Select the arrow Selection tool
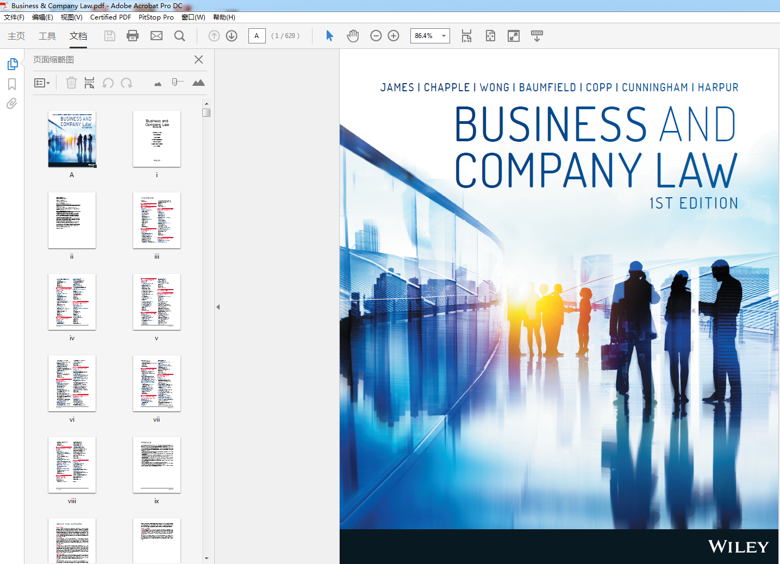This screenshot has width=780, height=564. [329, 36]
